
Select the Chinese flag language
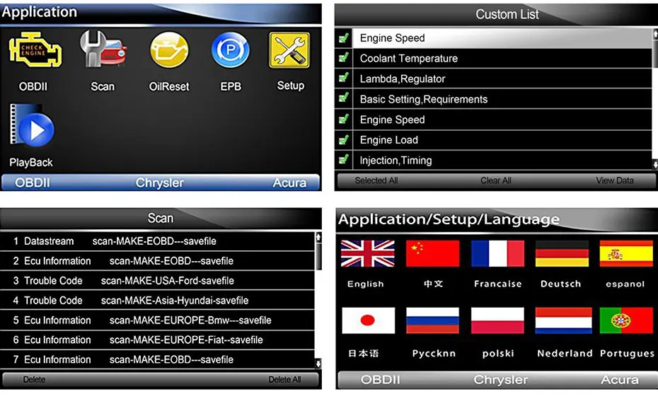coord(432,254)
